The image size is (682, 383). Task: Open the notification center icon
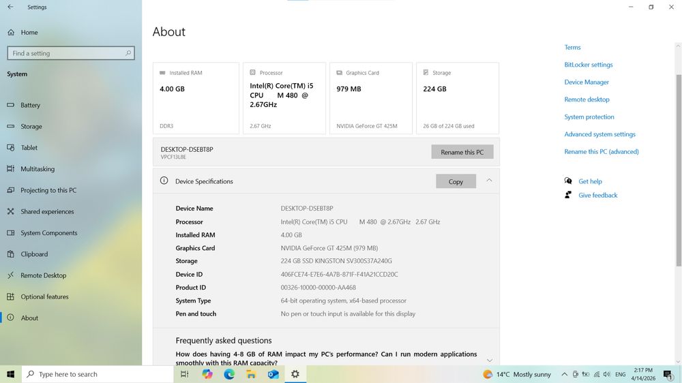[x=668, y=374]
